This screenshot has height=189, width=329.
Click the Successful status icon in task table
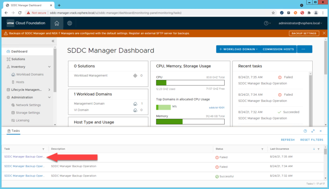pos(217,177)
